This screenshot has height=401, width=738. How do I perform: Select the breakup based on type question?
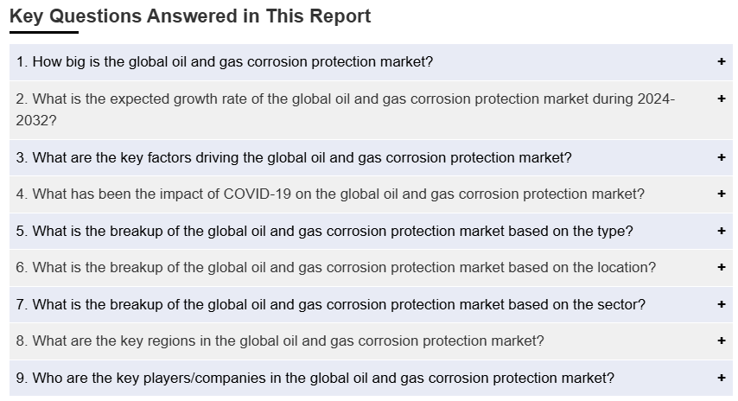(x=324, y=231)
